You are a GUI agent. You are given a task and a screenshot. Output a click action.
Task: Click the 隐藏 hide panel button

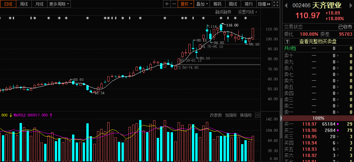point(264,4)
